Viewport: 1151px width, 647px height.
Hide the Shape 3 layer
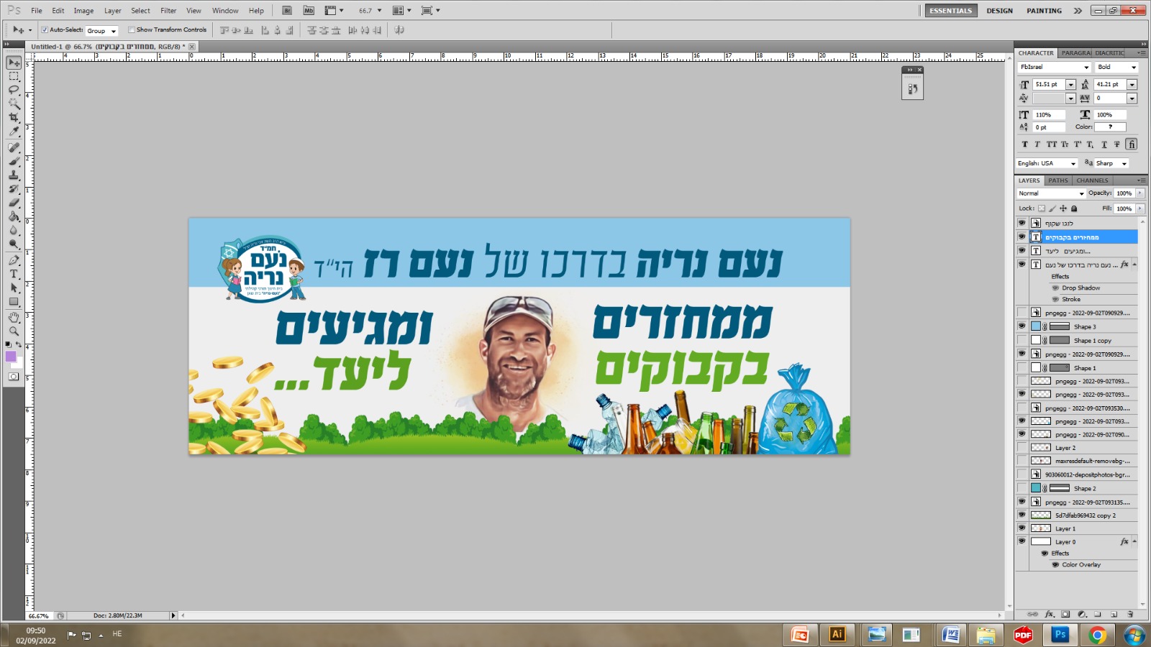coord(1022,326)
